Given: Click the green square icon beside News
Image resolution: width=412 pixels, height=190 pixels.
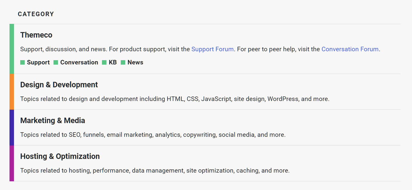Looking at the screenshot, I should coord(123,63).
